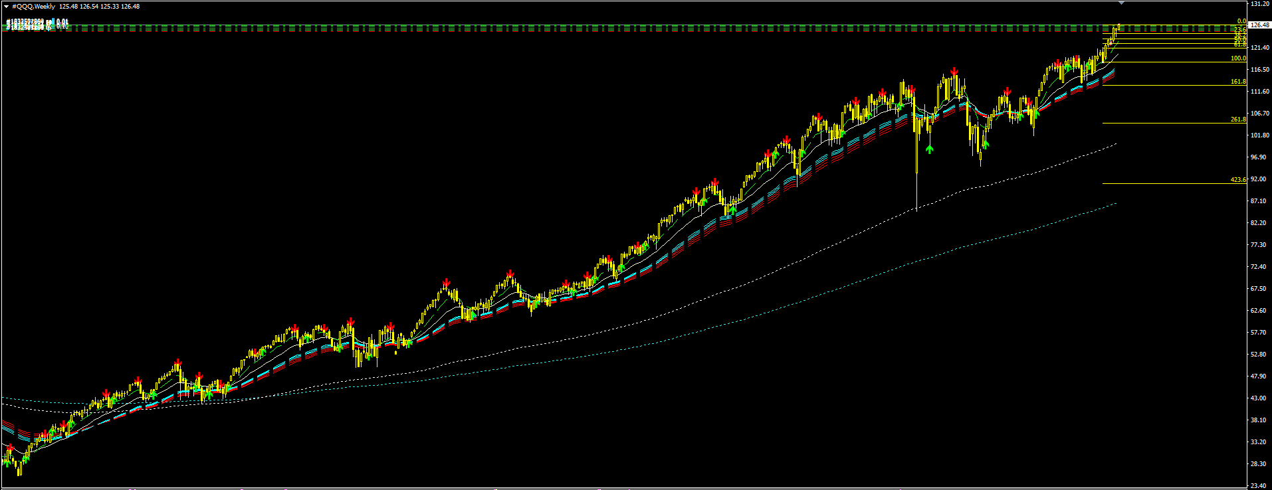Click the 67.50 price scale label
The image size is (1272, 490).
[1259, 289]
